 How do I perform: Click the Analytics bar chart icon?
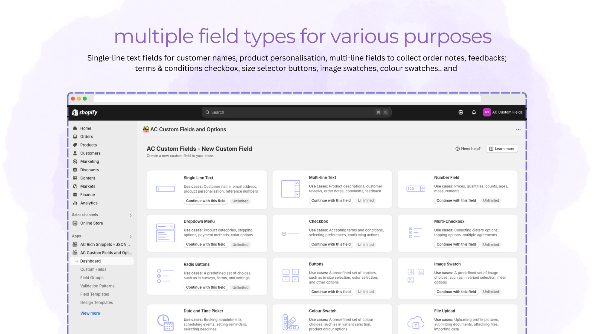[75, 203]
